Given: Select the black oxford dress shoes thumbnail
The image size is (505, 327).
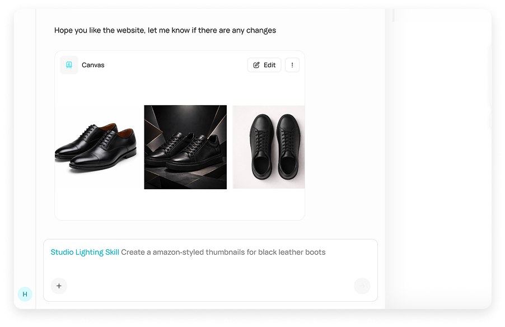Looking at the screenshot, I should point(96,147).
